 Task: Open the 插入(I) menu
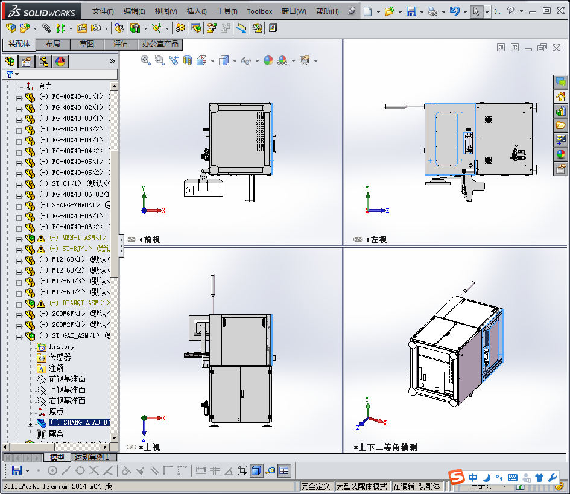[x=197, y=11]
